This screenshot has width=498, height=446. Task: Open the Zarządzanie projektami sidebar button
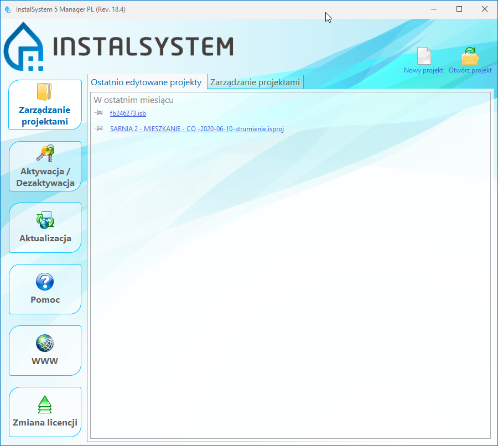[45, 105]
